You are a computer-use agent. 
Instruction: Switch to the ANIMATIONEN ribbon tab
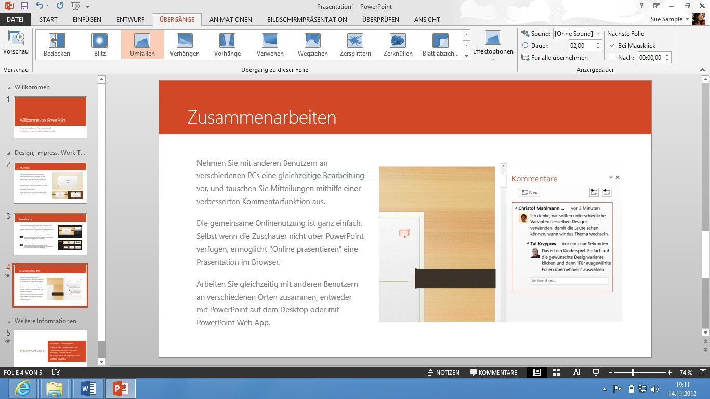click(x=230, y=19)
